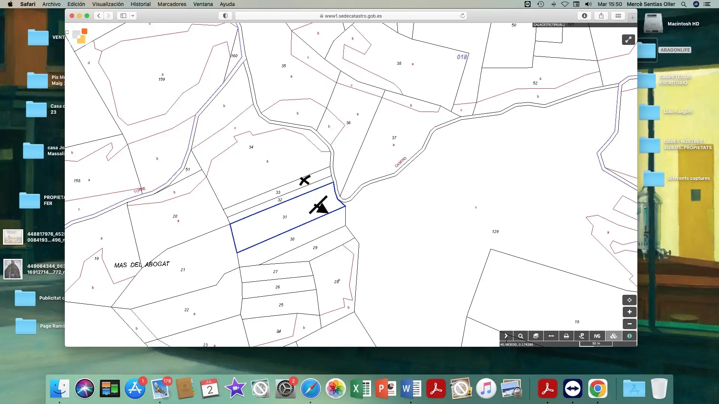The image size is (719, 404).
Task: Switch the map to full screen
Action: click(628, 40)
